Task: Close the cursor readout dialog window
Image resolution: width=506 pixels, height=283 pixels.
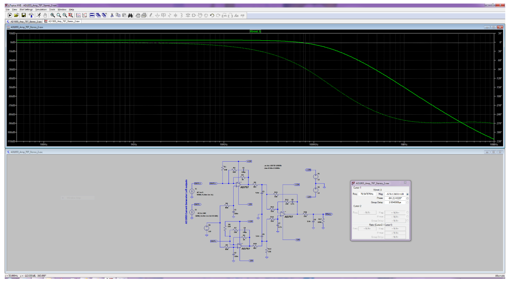Action: 405,183
